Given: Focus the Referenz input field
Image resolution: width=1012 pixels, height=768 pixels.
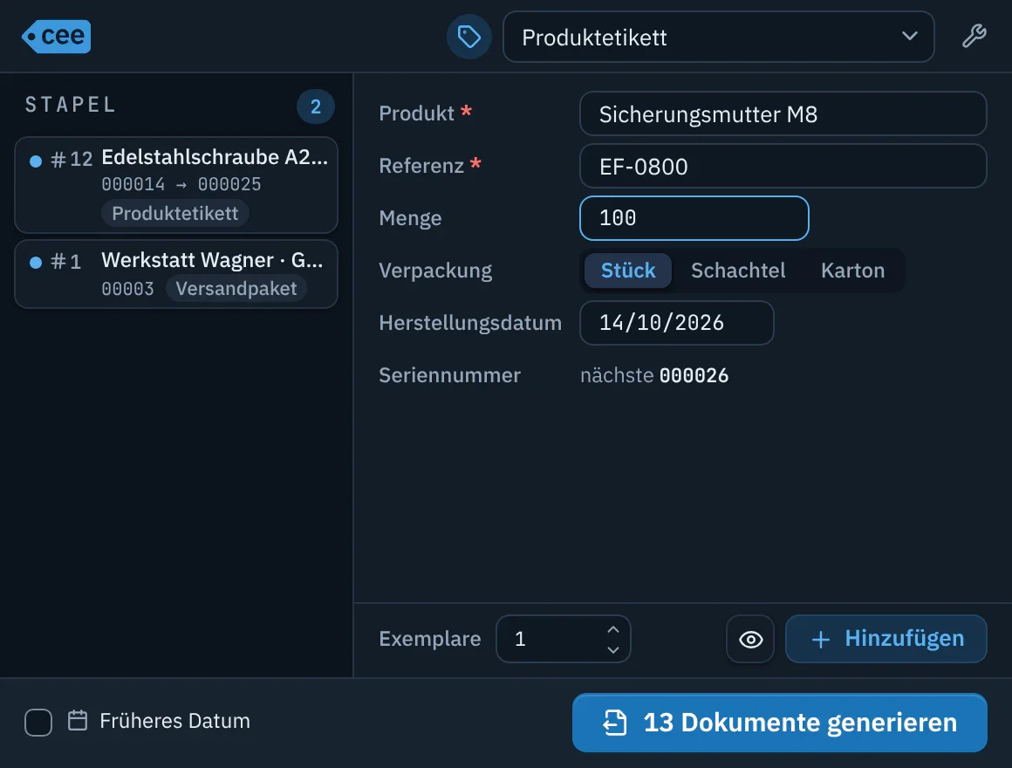Looking at the screenshot, I should coord(783,166).
